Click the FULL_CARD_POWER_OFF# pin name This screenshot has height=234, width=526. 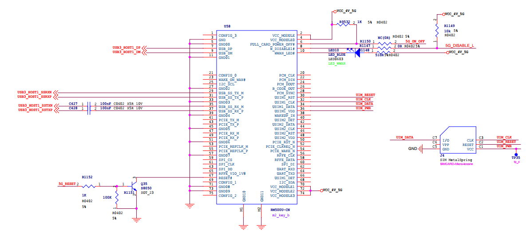(273, 44)
